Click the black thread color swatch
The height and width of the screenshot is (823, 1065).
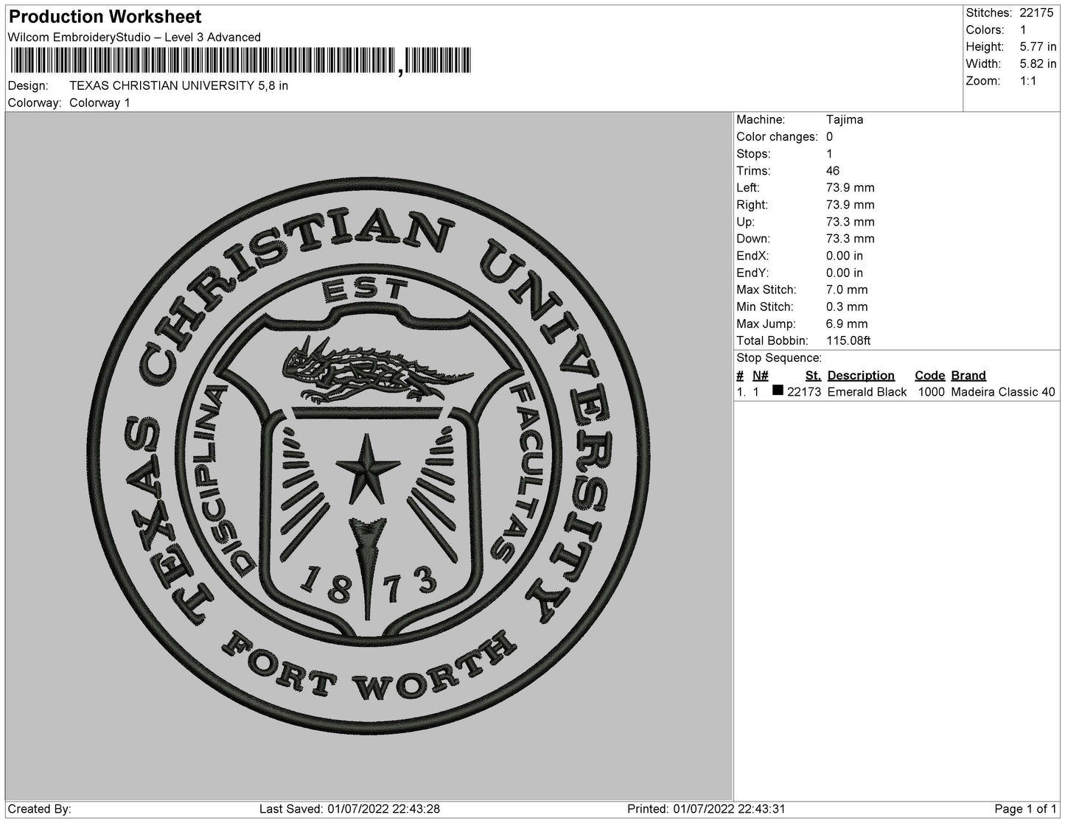point(778,391)
